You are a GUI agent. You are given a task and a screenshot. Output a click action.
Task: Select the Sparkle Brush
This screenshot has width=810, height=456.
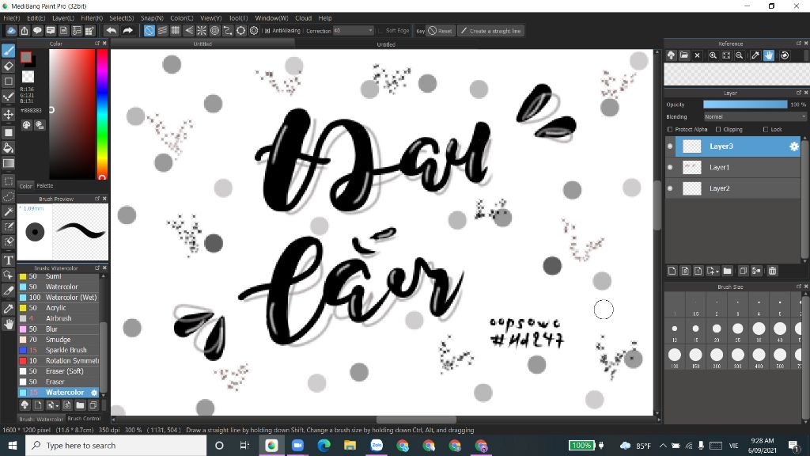tap(59, 350)
